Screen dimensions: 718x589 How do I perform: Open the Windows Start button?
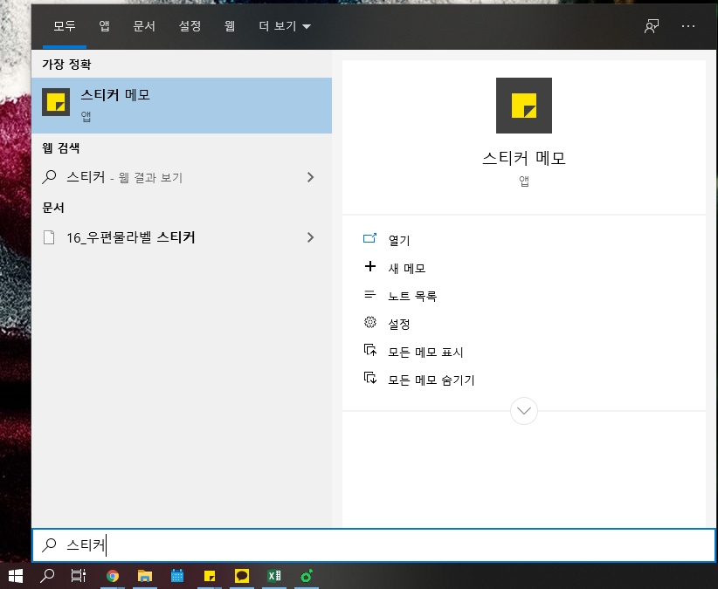pyautogui.click(x=15, y=576)
